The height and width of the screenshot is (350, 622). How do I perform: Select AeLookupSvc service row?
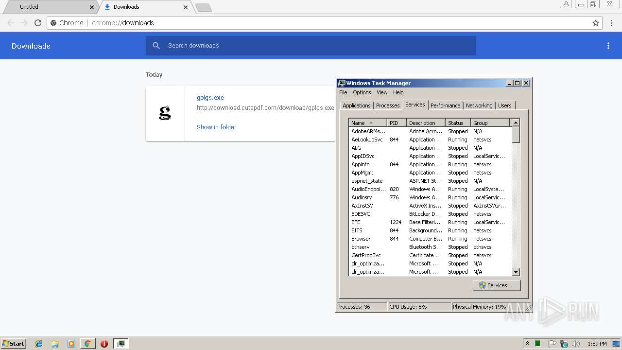point(430,140)
